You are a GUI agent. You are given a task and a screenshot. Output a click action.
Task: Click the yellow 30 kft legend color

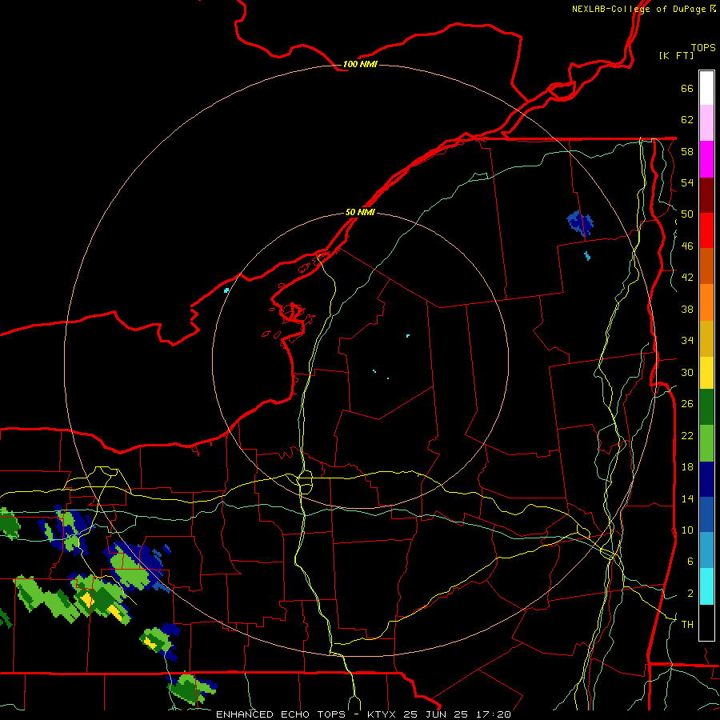(706, 373)
